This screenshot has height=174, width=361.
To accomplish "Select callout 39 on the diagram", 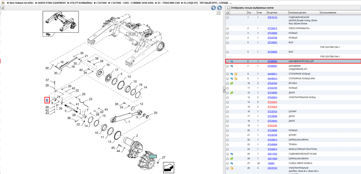I will (x=97, y=58).
